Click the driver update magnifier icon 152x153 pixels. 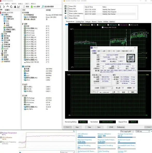tap(43, 7)
